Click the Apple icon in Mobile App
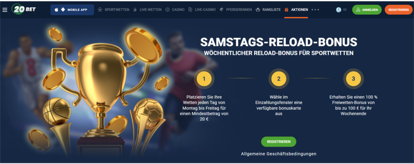Image resolution: width=414 pixels, height=164 pixels. coord(56,10)
